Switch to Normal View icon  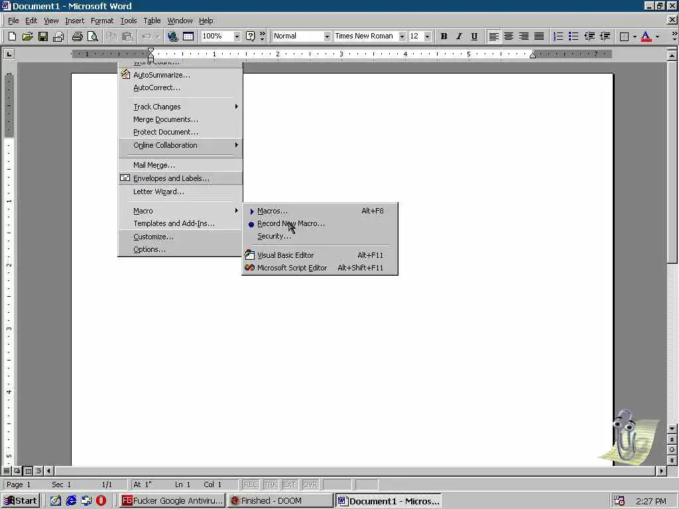pos(7,471)
